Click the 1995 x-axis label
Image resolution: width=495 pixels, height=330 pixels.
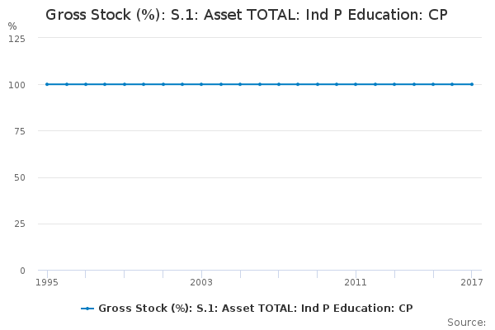(x=47, y=282)
